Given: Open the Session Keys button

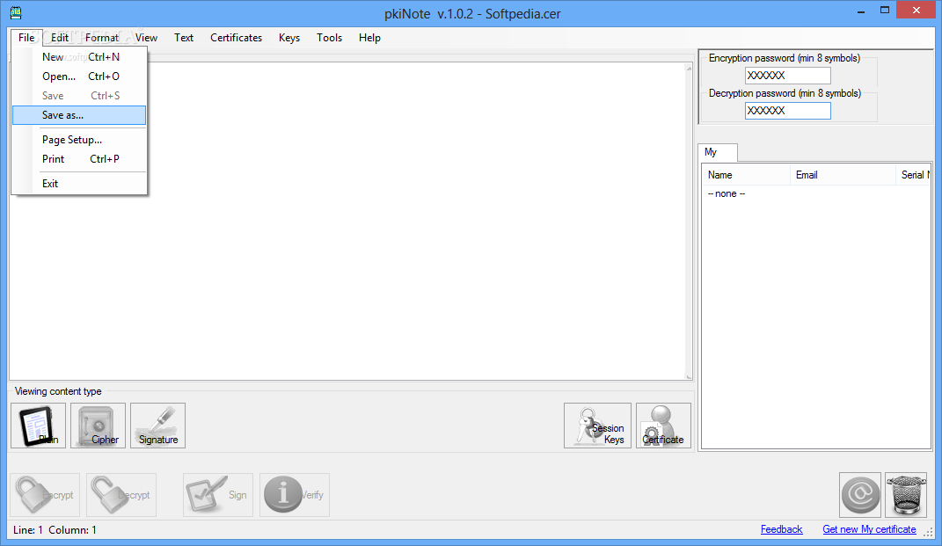Looking at the screenshot, I should tap(598, 426).
